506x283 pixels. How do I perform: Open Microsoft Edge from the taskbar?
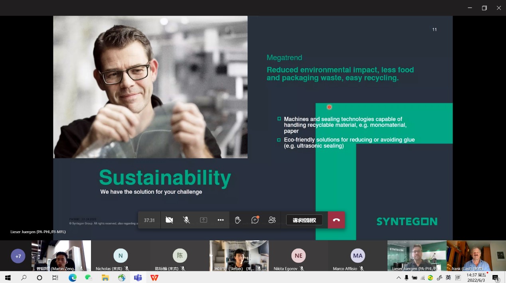(x=72, y=278)
